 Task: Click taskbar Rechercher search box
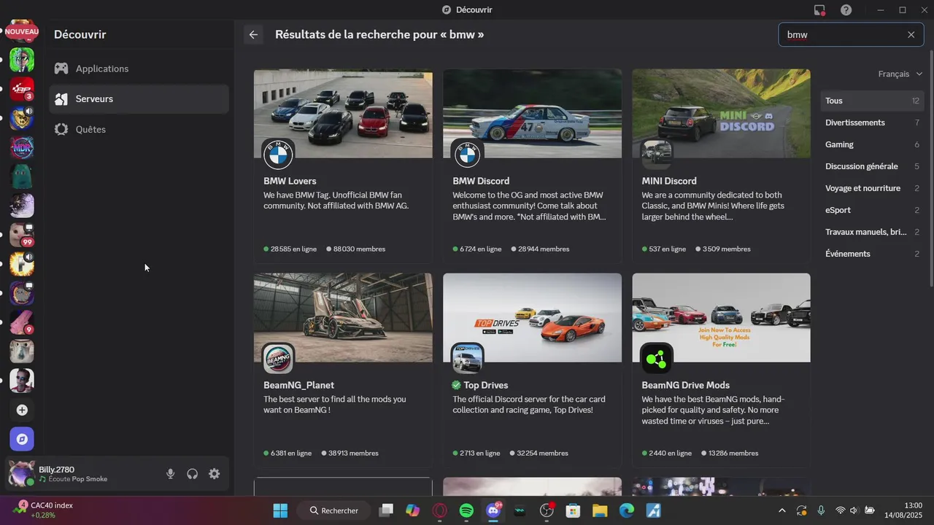click(335, 510)
